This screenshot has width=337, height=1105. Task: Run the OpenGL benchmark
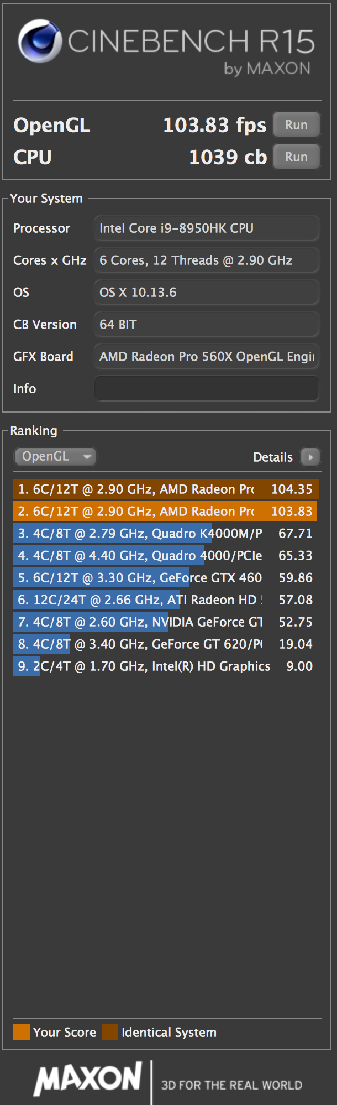coord(297,124)
